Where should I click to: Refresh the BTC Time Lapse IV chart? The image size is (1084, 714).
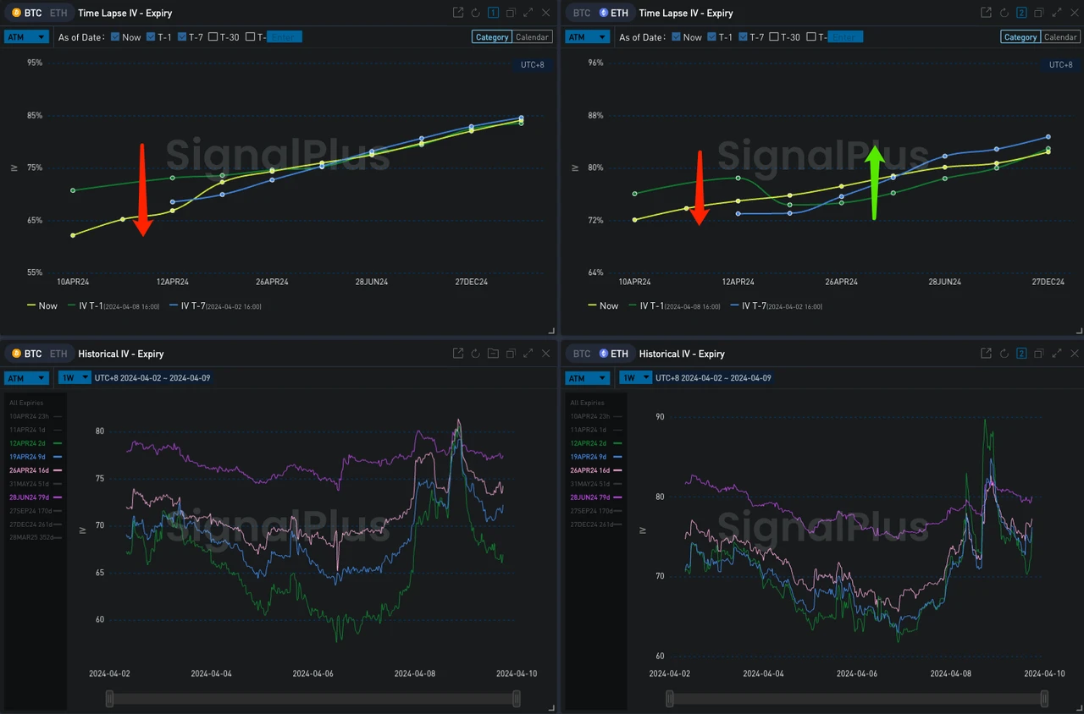(475, 12)
